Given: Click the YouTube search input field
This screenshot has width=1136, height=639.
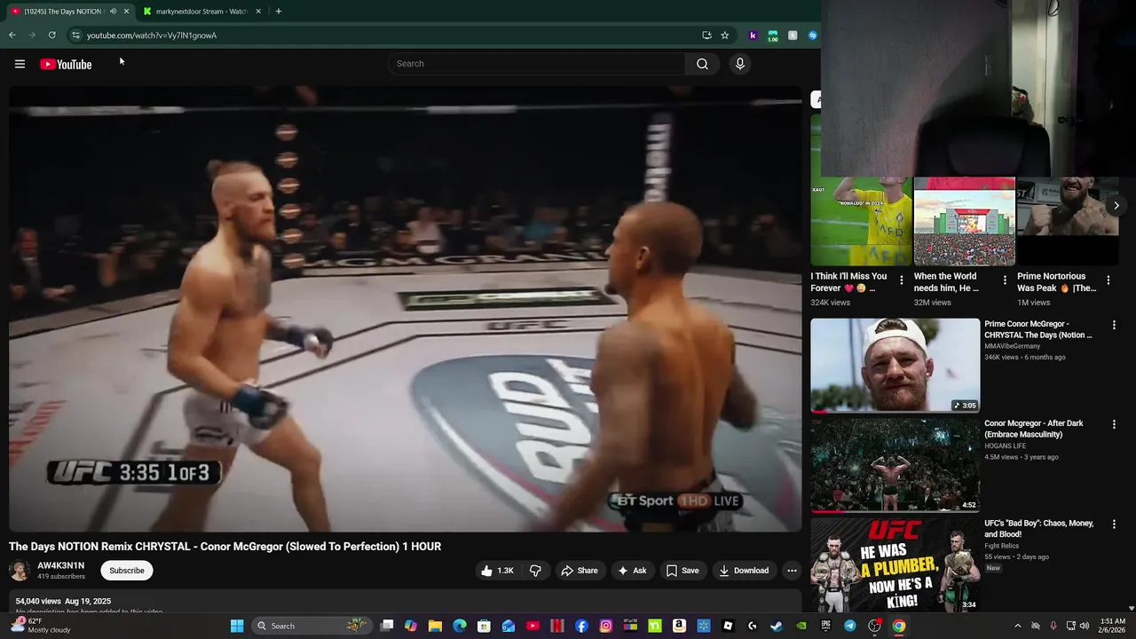Looking at the screenshot, I should [x=537, y=64].
